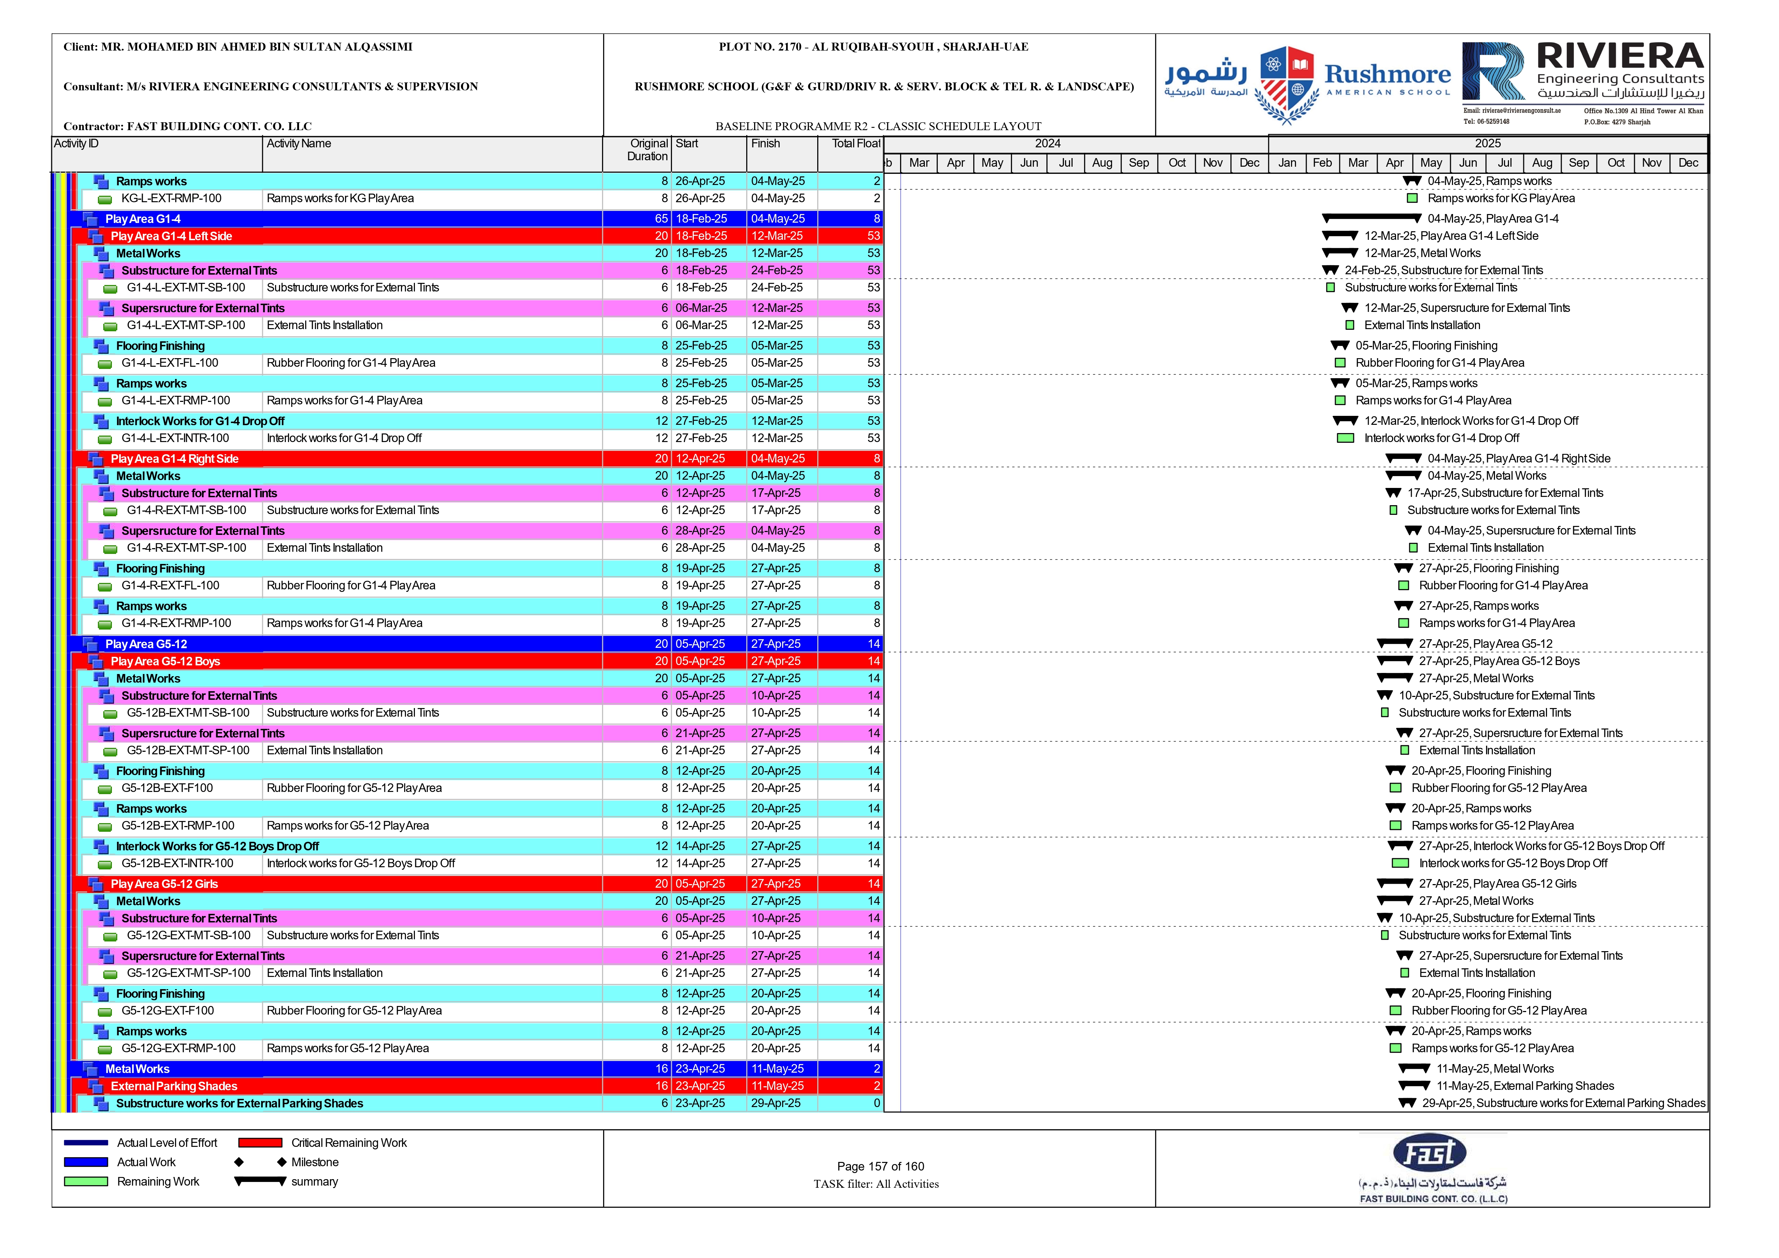Click activity icon beside KG-L-EXT-RMP-100
This screenshot has height=1258, width=1779.
pos(105,200)
